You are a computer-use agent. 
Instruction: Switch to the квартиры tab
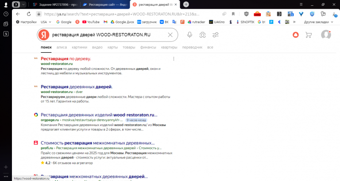tap(169, 47)
